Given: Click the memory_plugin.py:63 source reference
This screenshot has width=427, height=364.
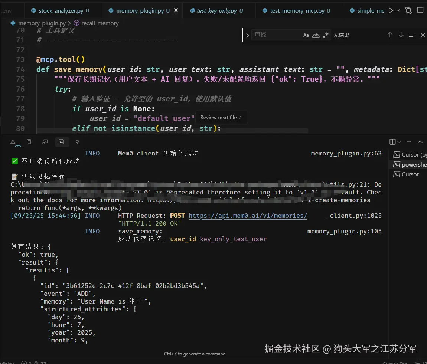Looking at the screenshot, I should point(346,154).
